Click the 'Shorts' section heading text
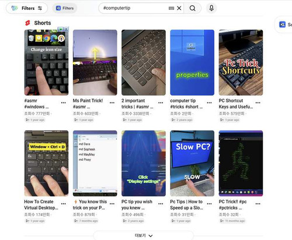The image size is (292, 240). [x=43, y=23]
